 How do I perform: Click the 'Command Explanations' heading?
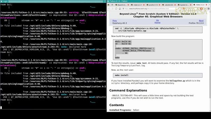pyautogui.click(x=128, y=90)
